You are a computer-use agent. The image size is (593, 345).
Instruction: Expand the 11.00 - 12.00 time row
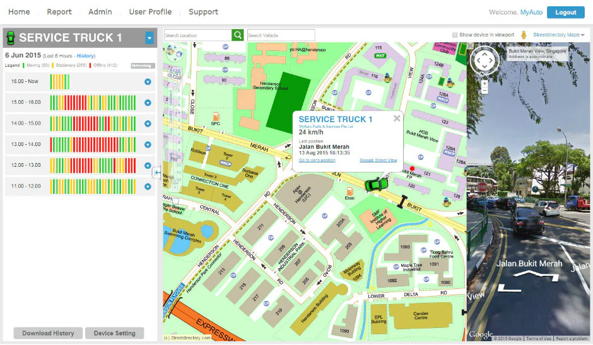pyautogui.click(x=148, y=186)
